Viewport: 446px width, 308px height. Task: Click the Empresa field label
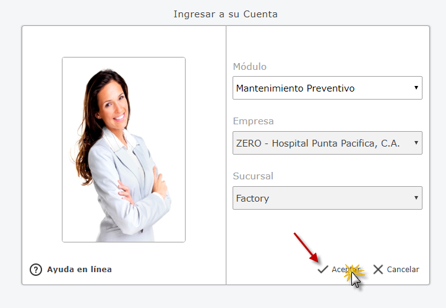253,121
